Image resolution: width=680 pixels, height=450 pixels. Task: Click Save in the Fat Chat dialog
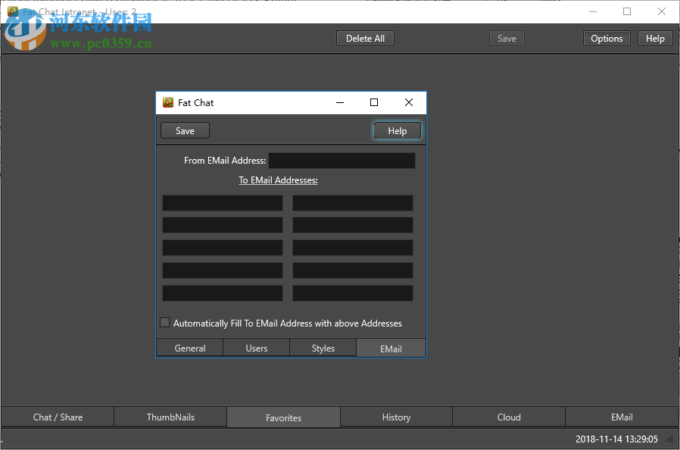coord(186,130)
